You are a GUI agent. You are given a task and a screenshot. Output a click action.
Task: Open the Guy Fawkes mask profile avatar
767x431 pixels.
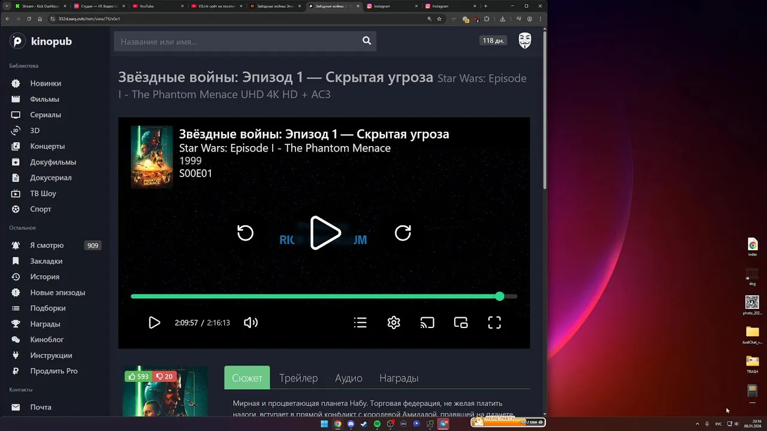[x=525, y=41]
